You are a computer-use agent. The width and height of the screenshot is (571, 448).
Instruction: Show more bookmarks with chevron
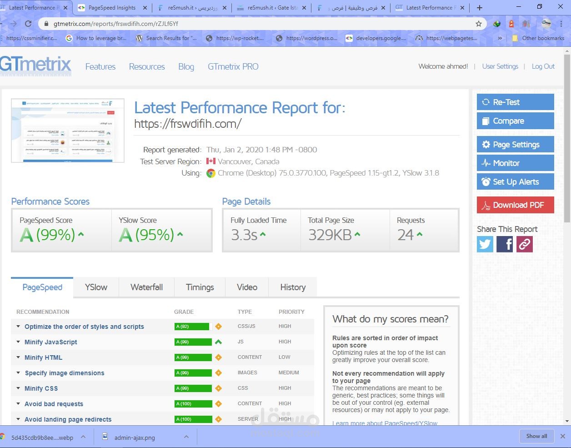500,38
